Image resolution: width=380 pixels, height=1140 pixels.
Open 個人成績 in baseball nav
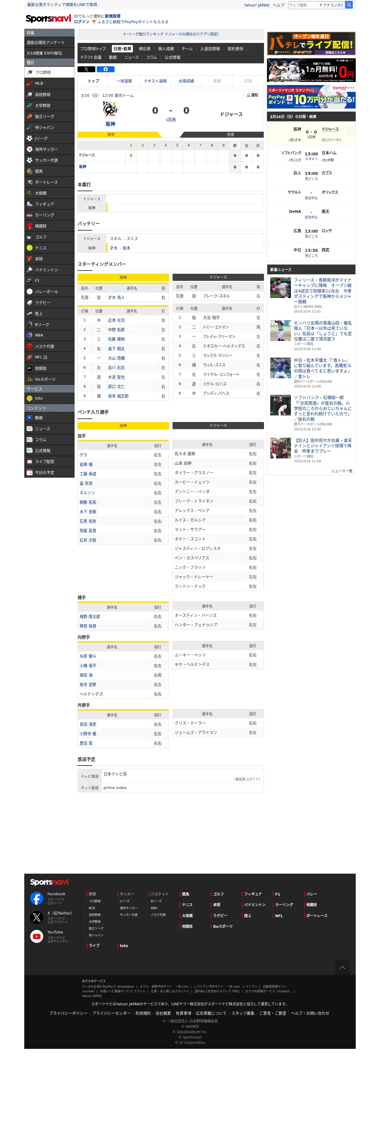[166, 49]
